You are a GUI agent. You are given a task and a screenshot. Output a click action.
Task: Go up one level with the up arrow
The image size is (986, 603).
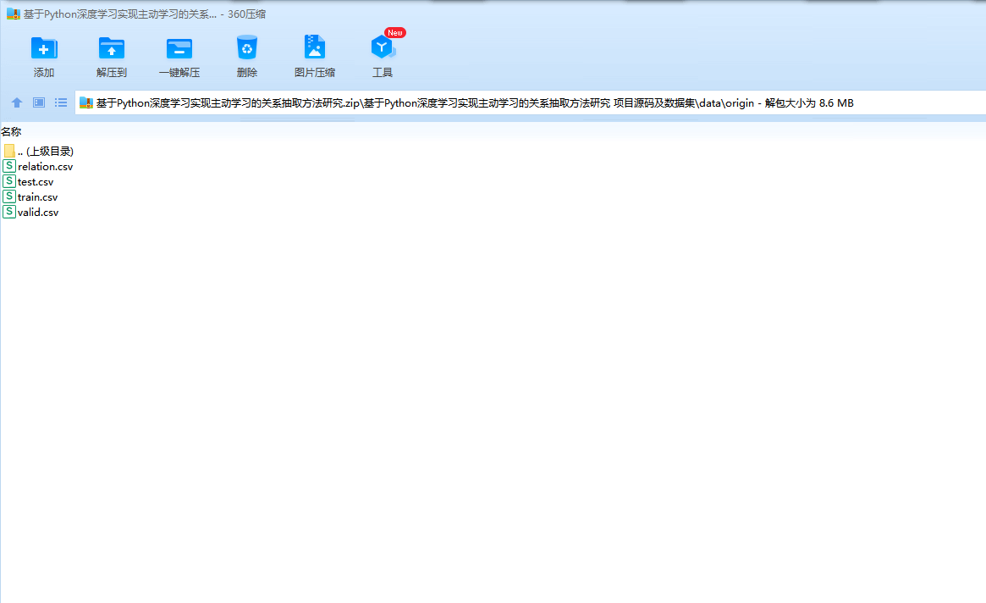[x=17, y=102]
